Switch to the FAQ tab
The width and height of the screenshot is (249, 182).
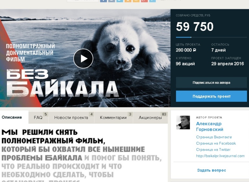tap(38, 118)
